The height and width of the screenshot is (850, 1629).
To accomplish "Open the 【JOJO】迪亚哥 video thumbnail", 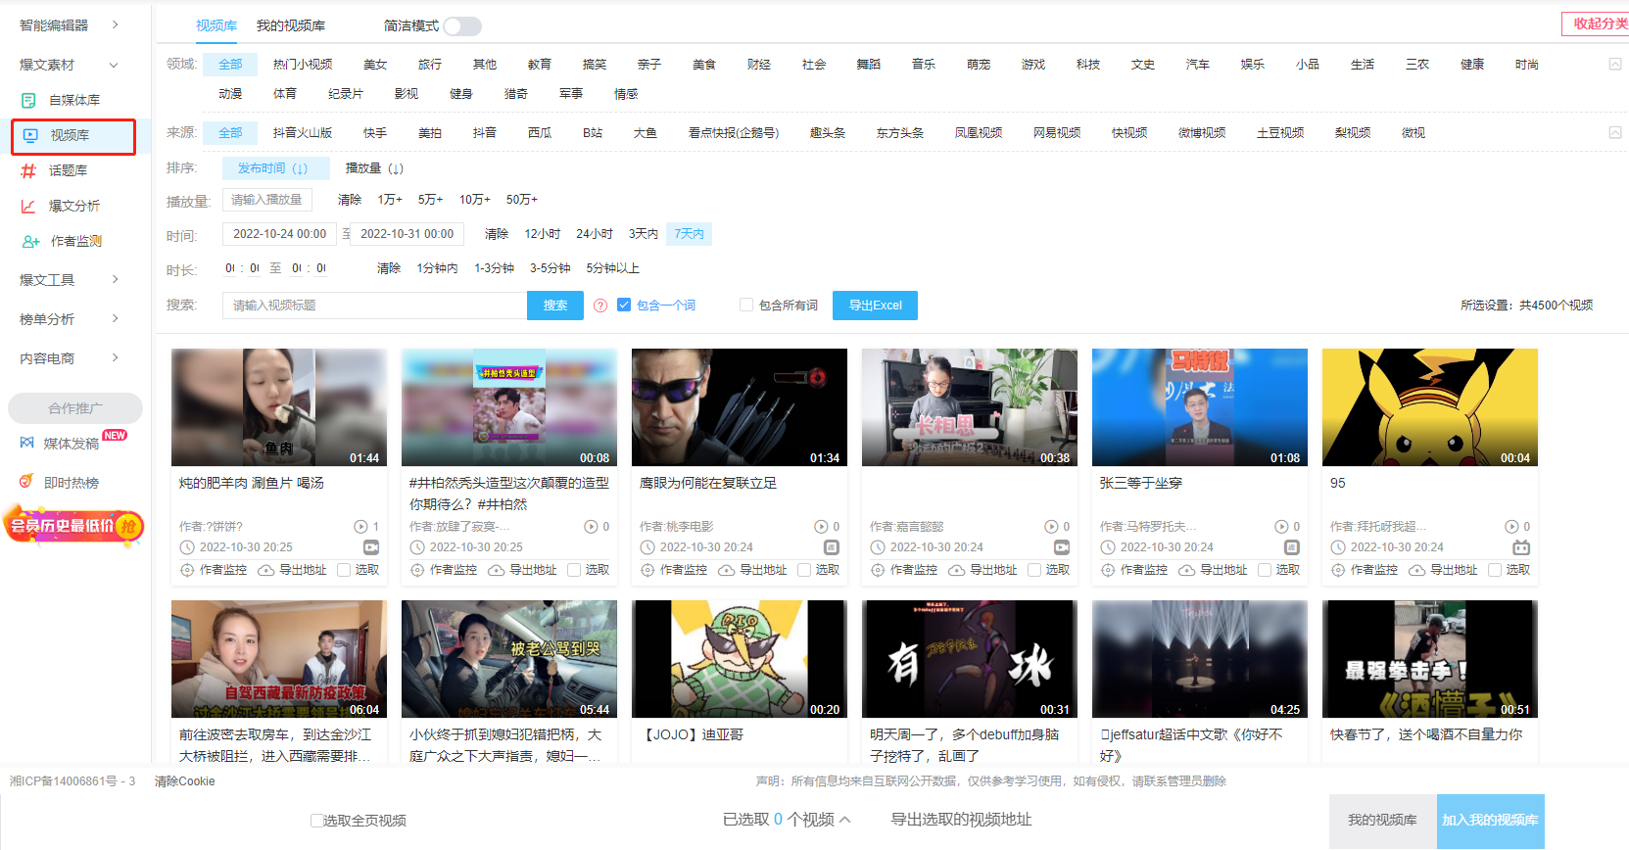I will coord(740,659).
